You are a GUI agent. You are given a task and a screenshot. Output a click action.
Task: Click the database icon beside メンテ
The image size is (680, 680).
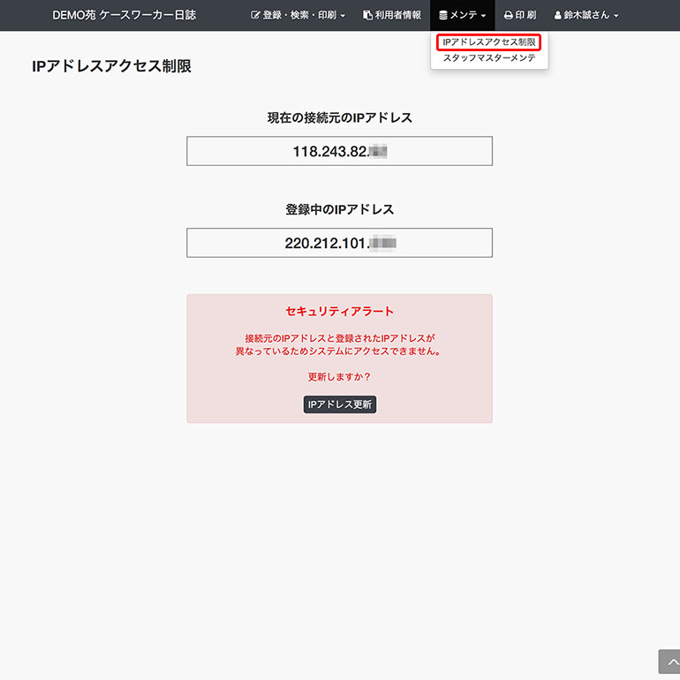click(x=443, y=16)
